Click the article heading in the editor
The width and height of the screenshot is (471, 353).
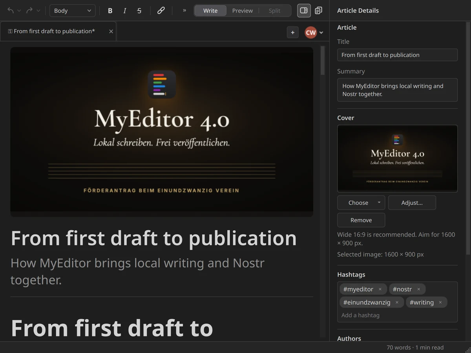pos(153,238)
